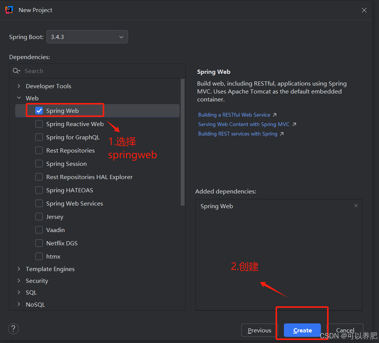This screenshot has width=379, height=343.
Task: Select the Developer Tools tree label
Action: (x=49, y=86)
